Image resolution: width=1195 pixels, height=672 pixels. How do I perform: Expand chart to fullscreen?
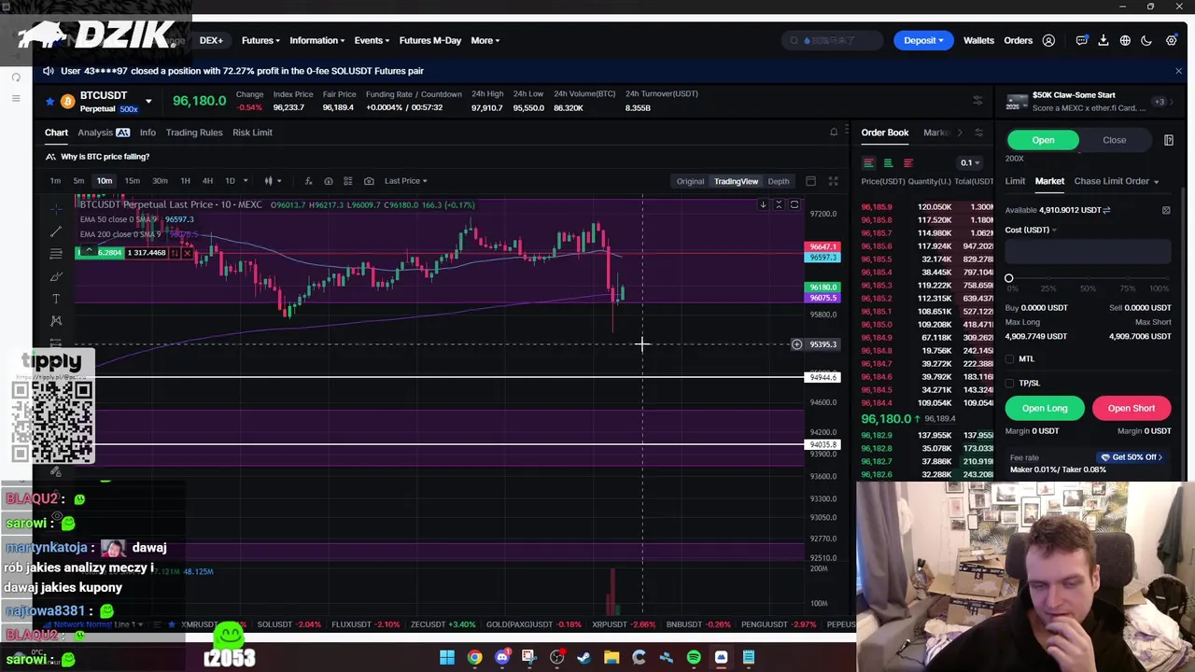833,181
